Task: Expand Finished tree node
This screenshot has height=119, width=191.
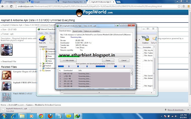Action: 41,66
